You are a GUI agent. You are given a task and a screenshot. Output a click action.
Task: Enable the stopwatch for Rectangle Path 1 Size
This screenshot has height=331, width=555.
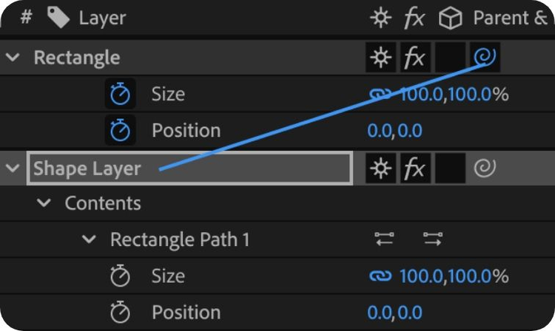[x=120, y=276]
